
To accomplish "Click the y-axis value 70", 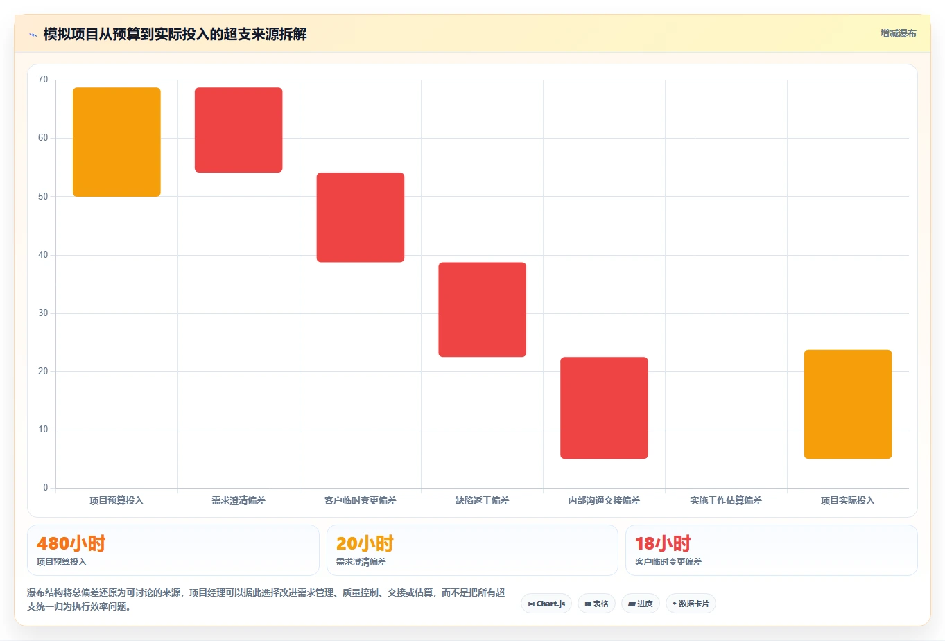I will tap(43, 80).
